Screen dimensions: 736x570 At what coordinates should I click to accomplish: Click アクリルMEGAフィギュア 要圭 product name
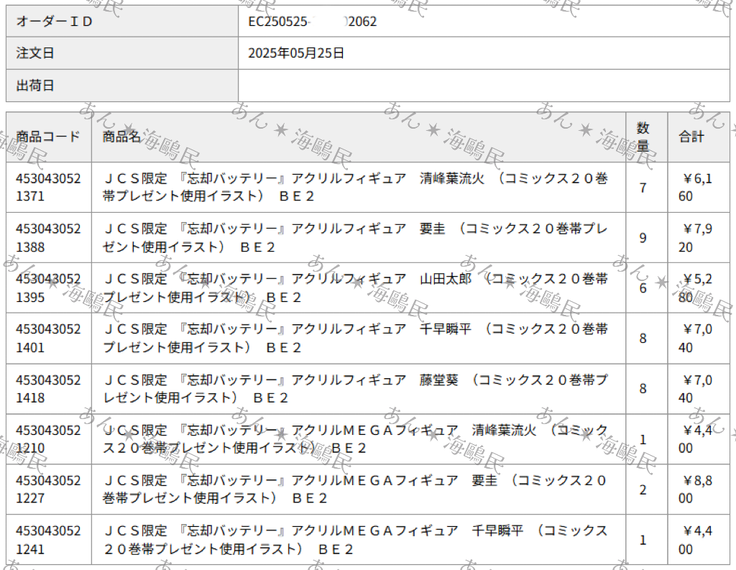tap(355, 489)
